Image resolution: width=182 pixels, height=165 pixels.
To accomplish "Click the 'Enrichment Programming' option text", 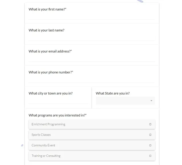I will (48, 124).
